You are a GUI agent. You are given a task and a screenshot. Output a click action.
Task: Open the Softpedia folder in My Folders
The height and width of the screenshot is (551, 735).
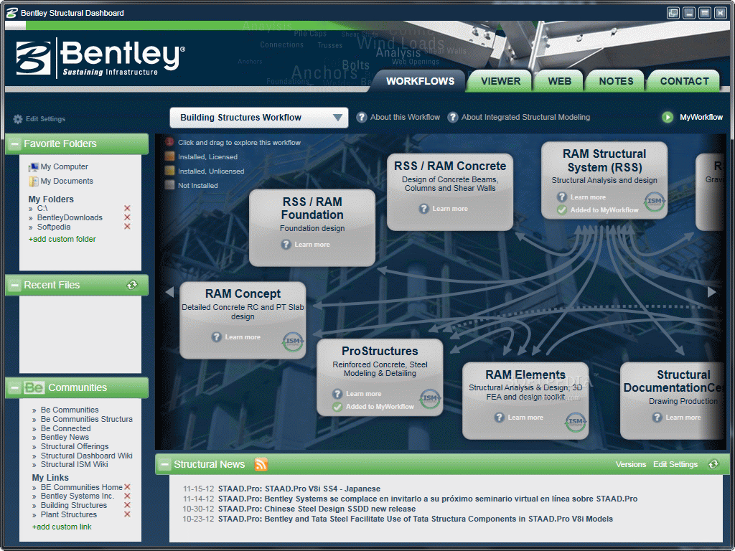(x=54, y=227)
